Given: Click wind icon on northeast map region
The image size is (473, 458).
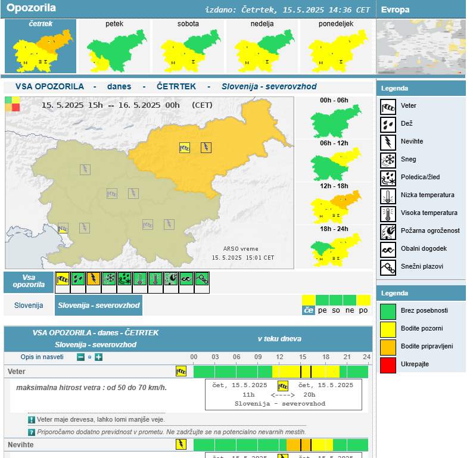Looking at the screenshot, I should point(185,148).
